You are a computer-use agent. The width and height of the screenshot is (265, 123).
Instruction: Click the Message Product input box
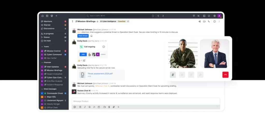click(x=146, y=101)
